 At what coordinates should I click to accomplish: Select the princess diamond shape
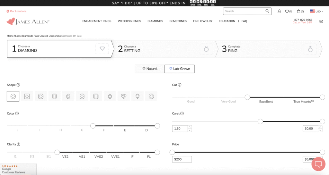click(27, 96)
